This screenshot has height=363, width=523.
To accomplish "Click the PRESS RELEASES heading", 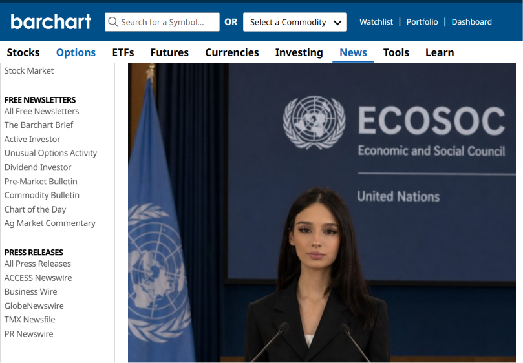I will [34, 253].
